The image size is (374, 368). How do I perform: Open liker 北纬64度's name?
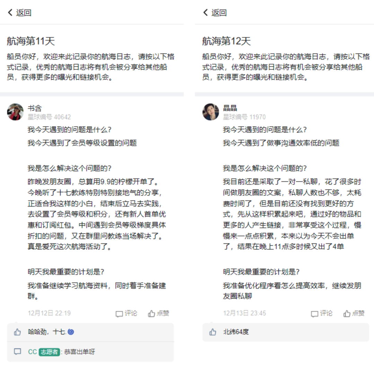point(236,332)
